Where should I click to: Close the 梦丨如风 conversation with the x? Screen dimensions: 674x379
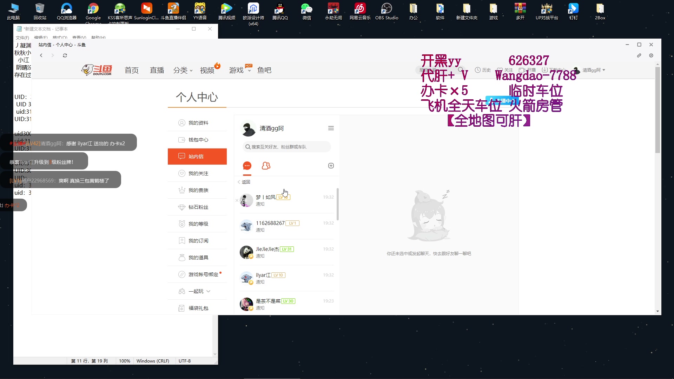pyautogui.click(x=237, y=200)
